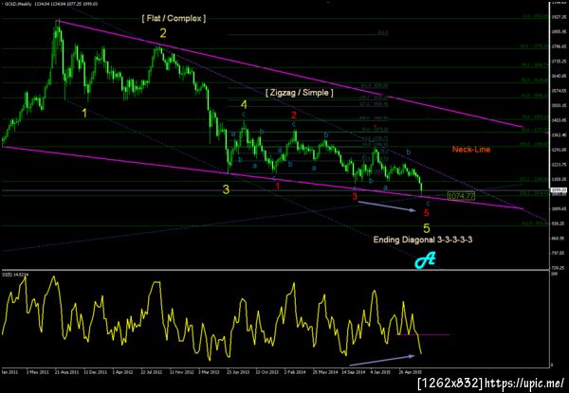Click the 1291.05 value on the price axis
This screenshot has width=569, height=393.
[x=557, y=150]
